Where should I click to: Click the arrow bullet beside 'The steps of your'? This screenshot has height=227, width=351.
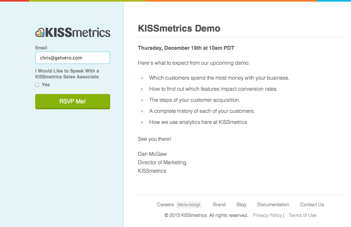point(142,100)
